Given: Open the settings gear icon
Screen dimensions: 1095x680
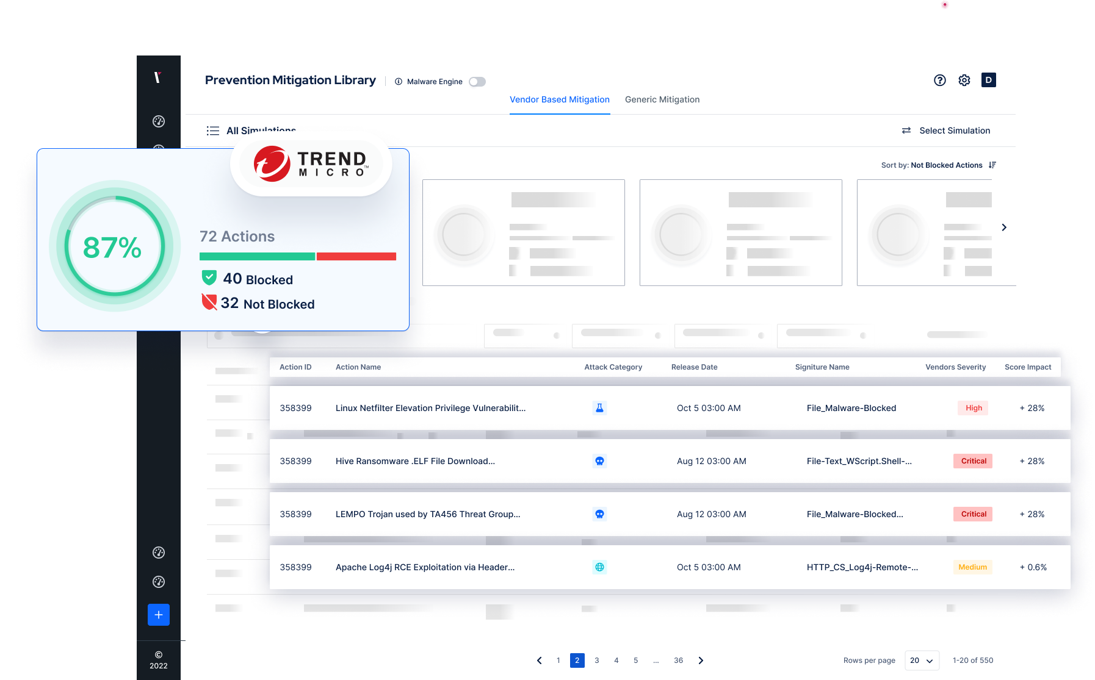Looking at the screenshot, I should [x=964, y=80].
